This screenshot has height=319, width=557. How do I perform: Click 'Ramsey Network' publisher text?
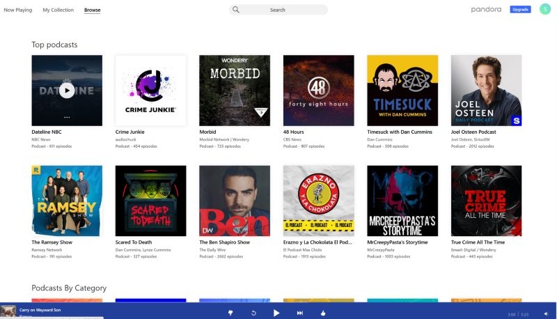tap(47, 250)
